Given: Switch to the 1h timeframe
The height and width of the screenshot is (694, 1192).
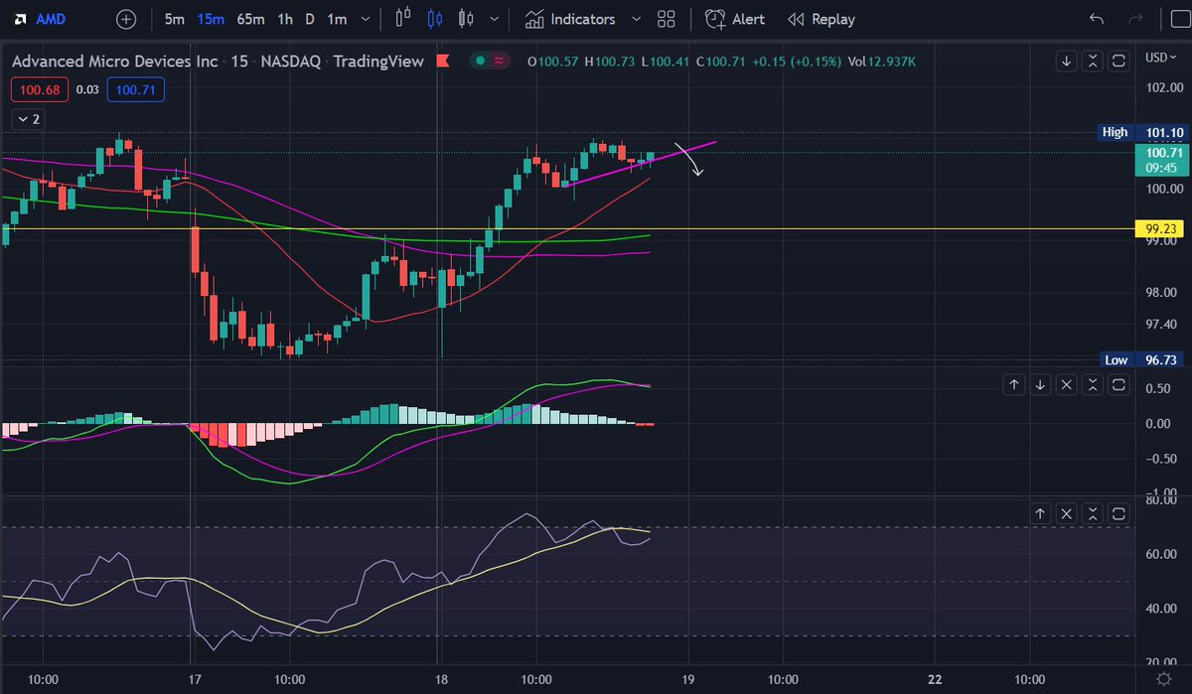Looking at the screenshot, I should [285, 19].
